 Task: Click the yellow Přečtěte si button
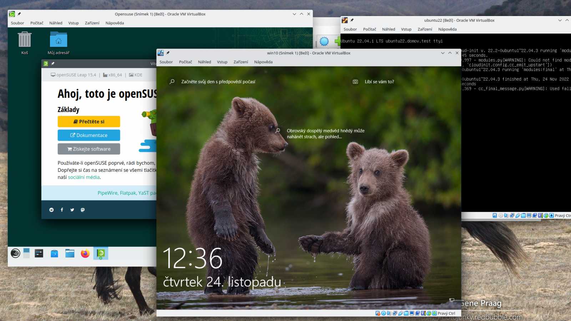(x=89, y=122)
